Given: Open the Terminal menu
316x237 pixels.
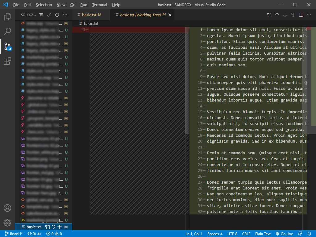Looking at the screenshot, I should [x=100, y=5].
